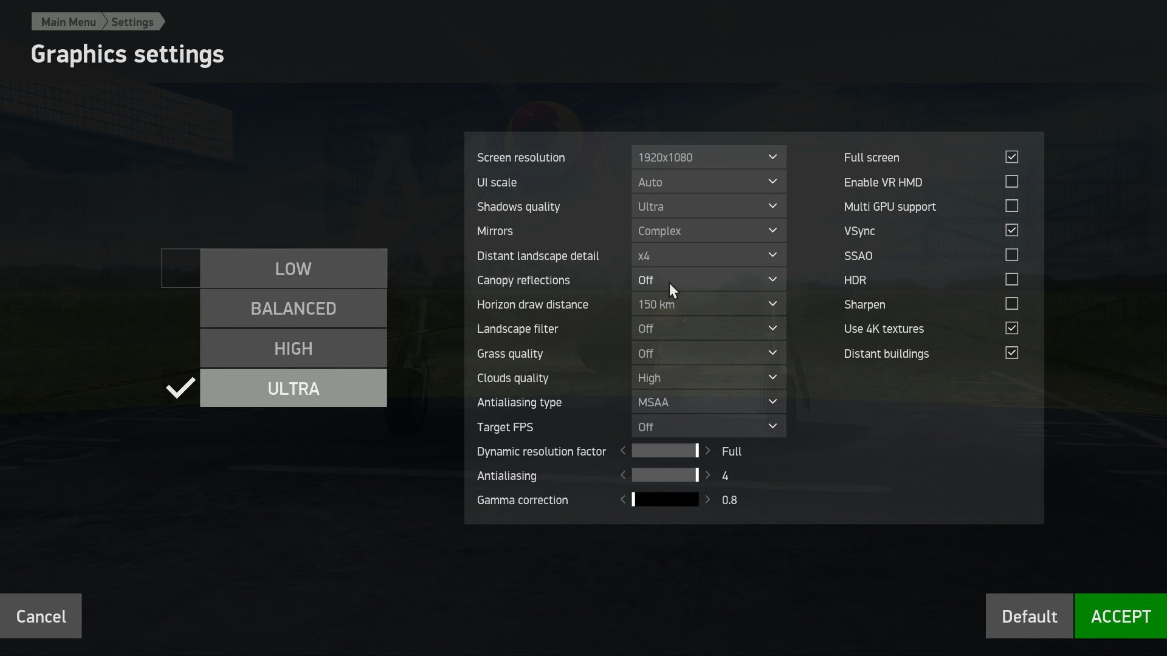This screenshot has width=1167, height=656.
Task: Open Grass quality dropdown
Action: click(709, 353)
